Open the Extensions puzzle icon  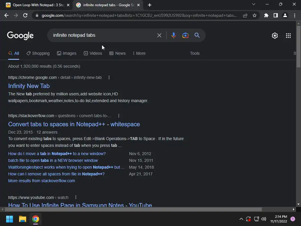pos(266,15)
